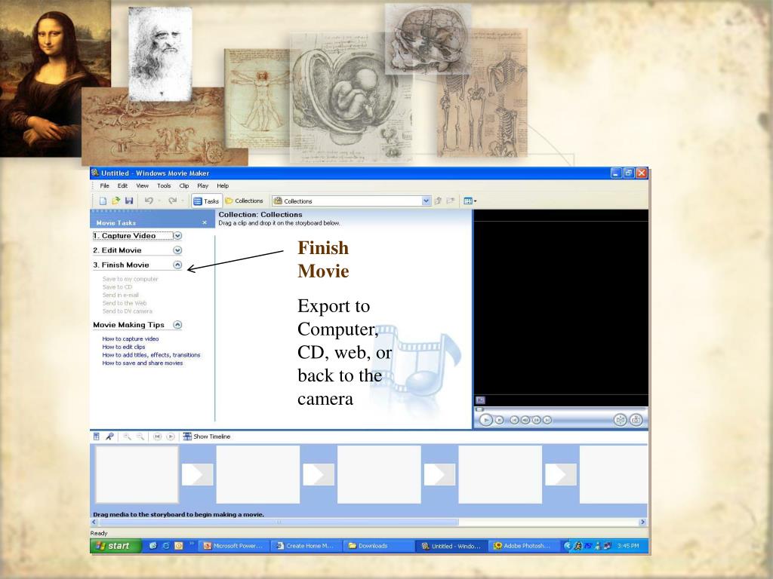Select the first empty storyboard frame

tap(137, 475)
